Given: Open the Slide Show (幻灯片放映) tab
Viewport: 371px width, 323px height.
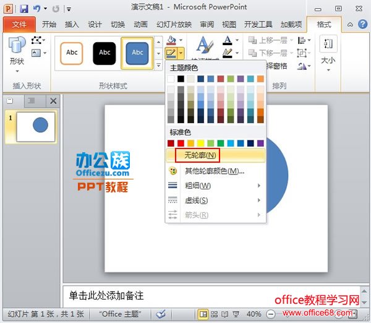Looking at the screenshot, I should [174, 24].
